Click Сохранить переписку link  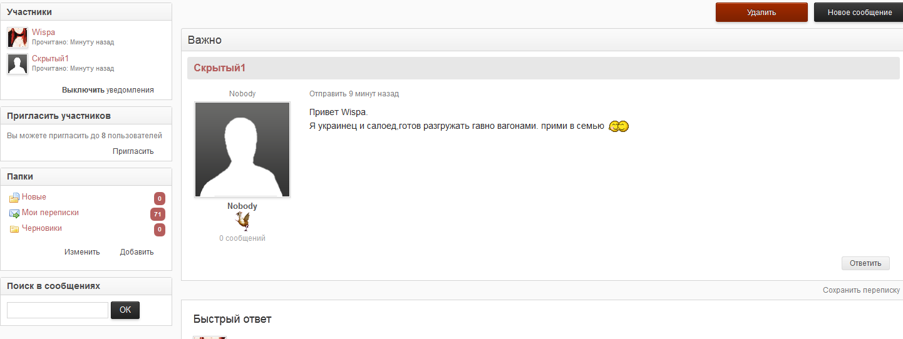861,290
